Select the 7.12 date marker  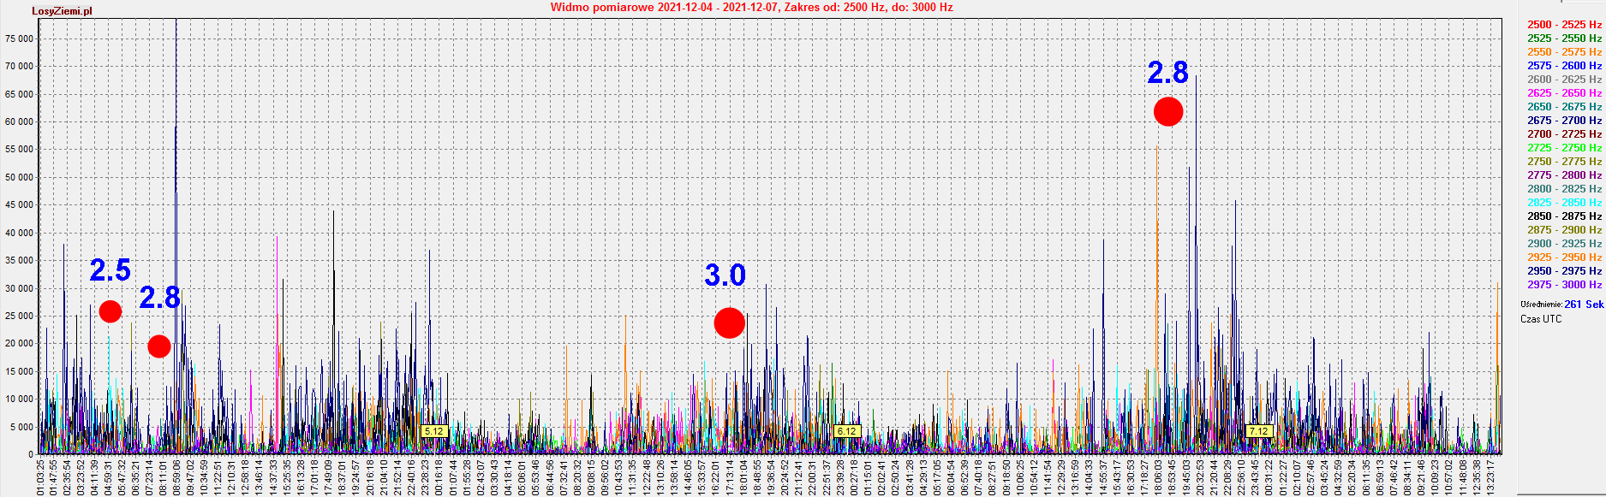pyautogui.click(x=1258, y=431)
